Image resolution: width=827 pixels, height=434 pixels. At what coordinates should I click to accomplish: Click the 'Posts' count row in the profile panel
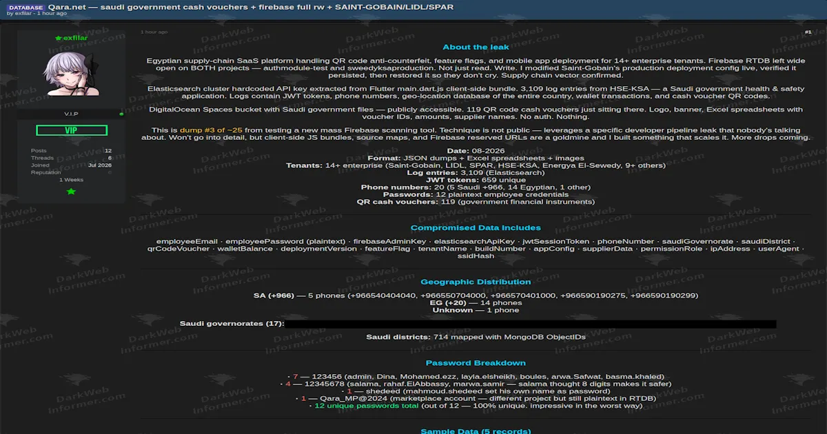point(71,150)
